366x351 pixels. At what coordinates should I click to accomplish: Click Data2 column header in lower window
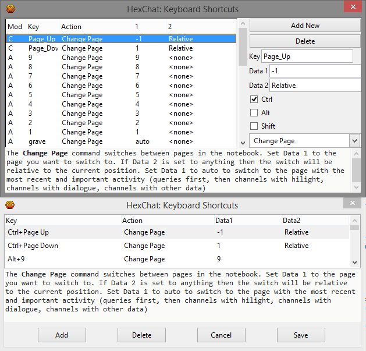coord(315,220)
